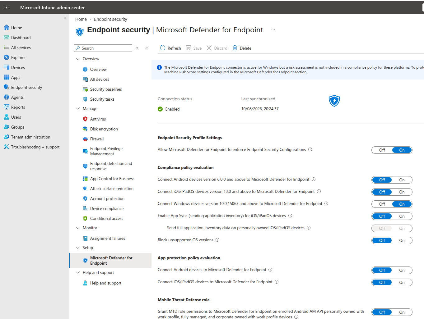The width and height of the screenshot is (424, 319).
Task: Collapse the Overview section chevron
Action: [x=78, y=59]
